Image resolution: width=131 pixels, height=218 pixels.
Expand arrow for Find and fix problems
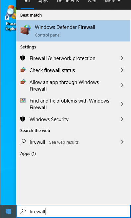pos(122,104)
